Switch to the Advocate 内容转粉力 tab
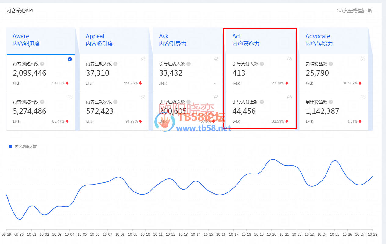Screen dimensions: 386x244 click(334, 40)
